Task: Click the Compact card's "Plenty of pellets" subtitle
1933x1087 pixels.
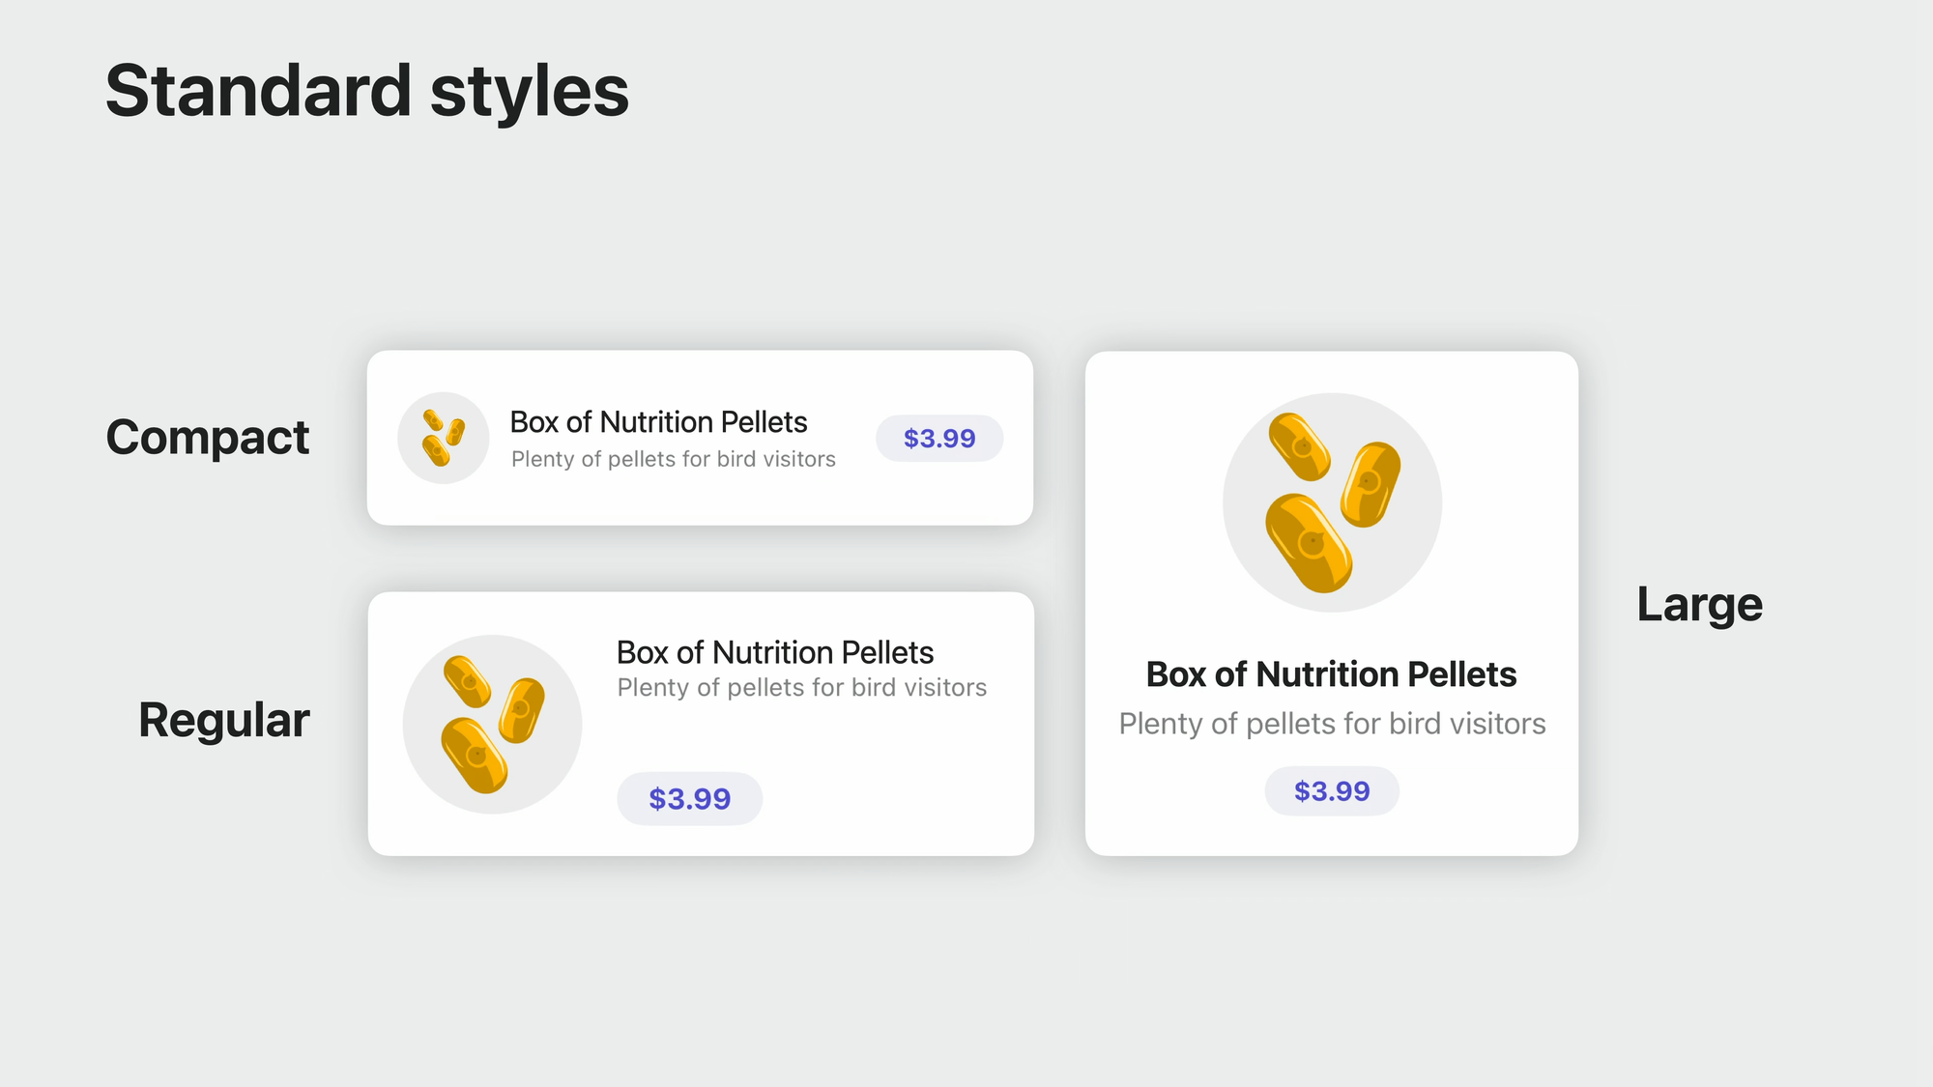Action: coord(673,459)
